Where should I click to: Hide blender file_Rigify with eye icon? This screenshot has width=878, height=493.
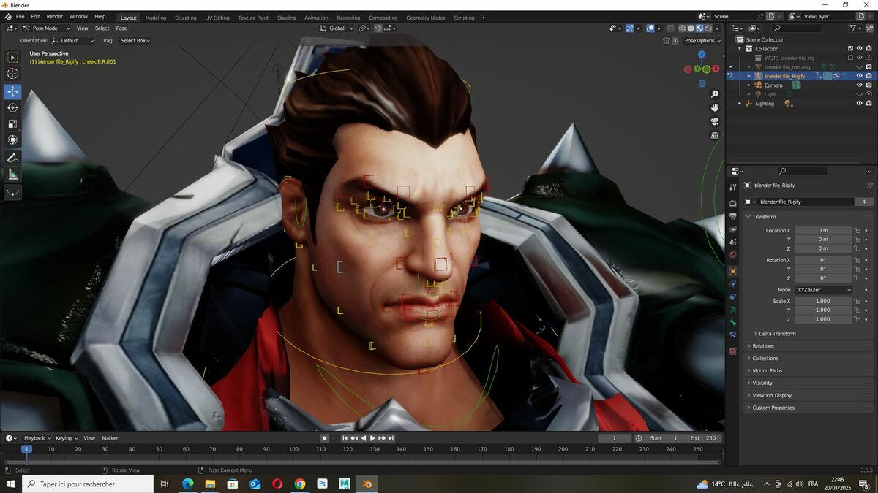tap(859, 76)
